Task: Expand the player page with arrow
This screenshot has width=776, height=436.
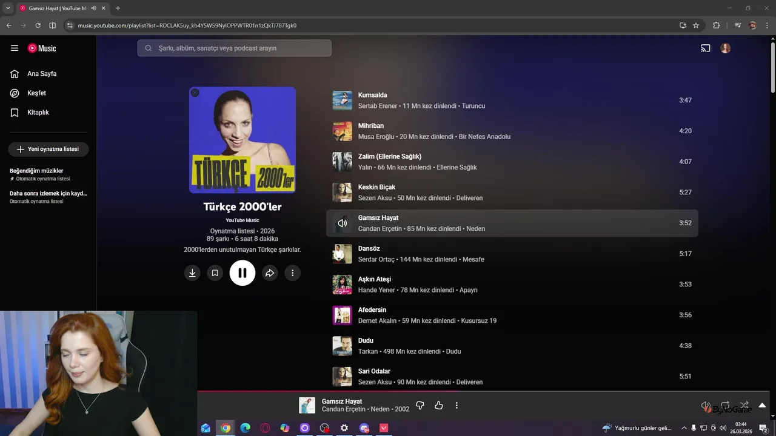Action: click(762, 405)
